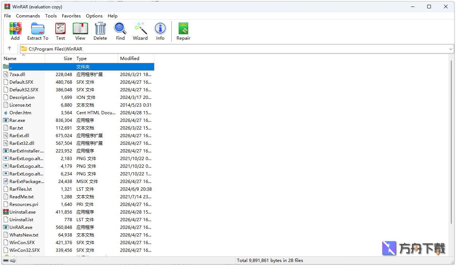Select Resources.pri file name
Screen dimensions: 456x266
24,204
